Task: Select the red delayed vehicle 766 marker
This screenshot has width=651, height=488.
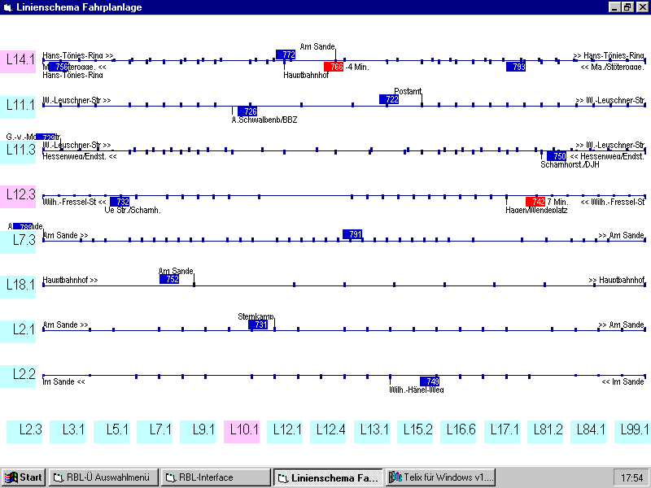Action: [334, 67]
